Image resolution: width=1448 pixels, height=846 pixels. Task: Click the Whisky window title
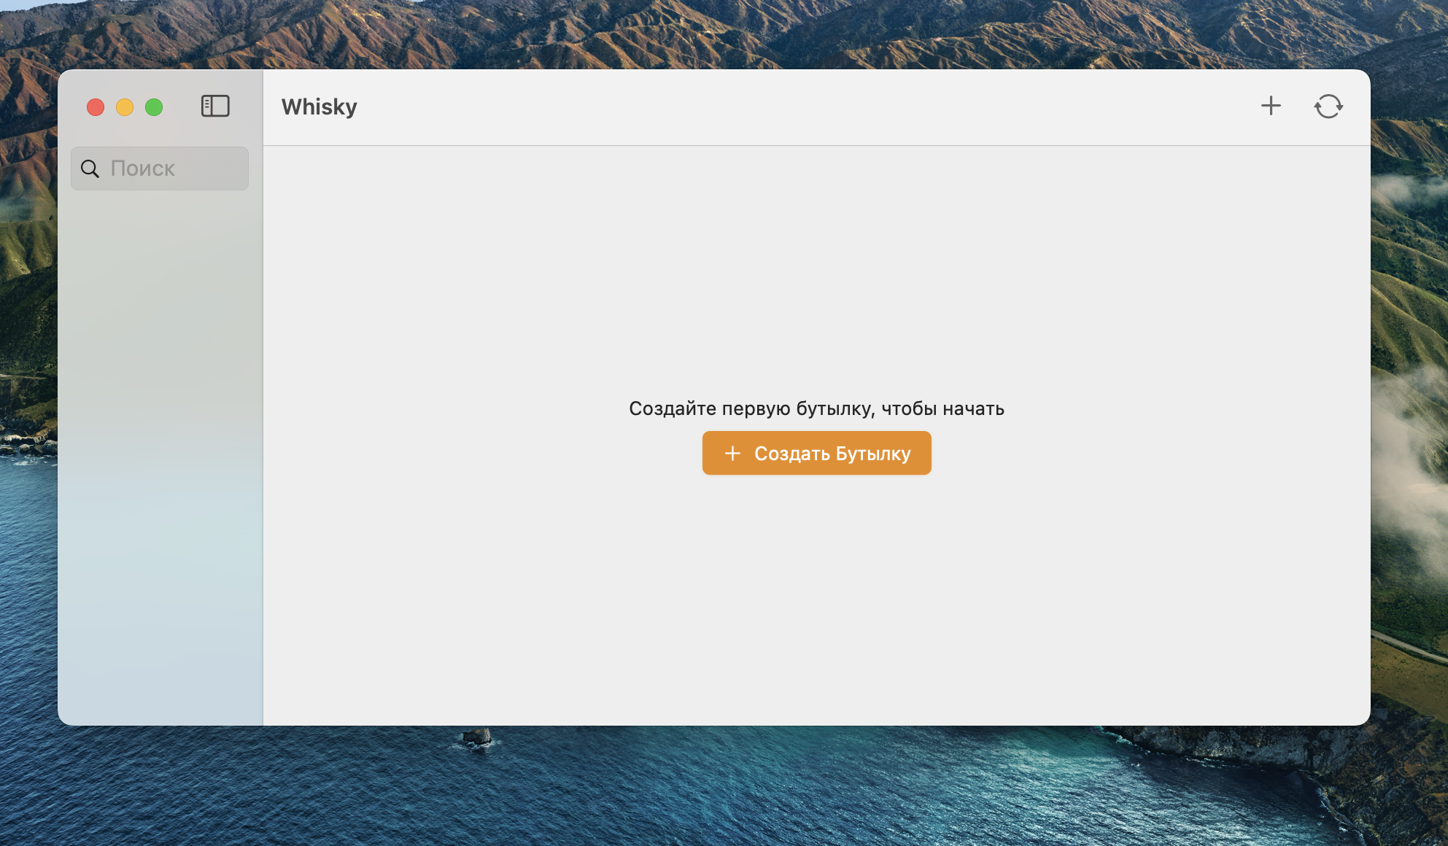(x=320, y=106)
